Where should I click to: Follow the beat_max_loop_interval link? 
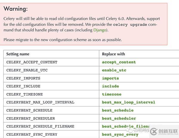(128, 102)
